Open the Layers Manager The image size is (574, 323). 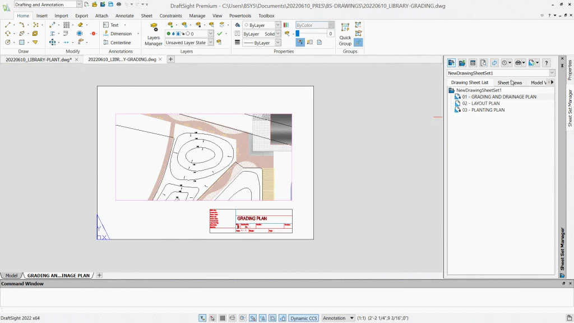(x=154, y=34)
